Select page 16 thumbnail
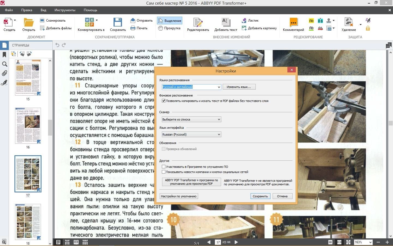Viewport: 393px width, 246px height. (x=28, y=126)
